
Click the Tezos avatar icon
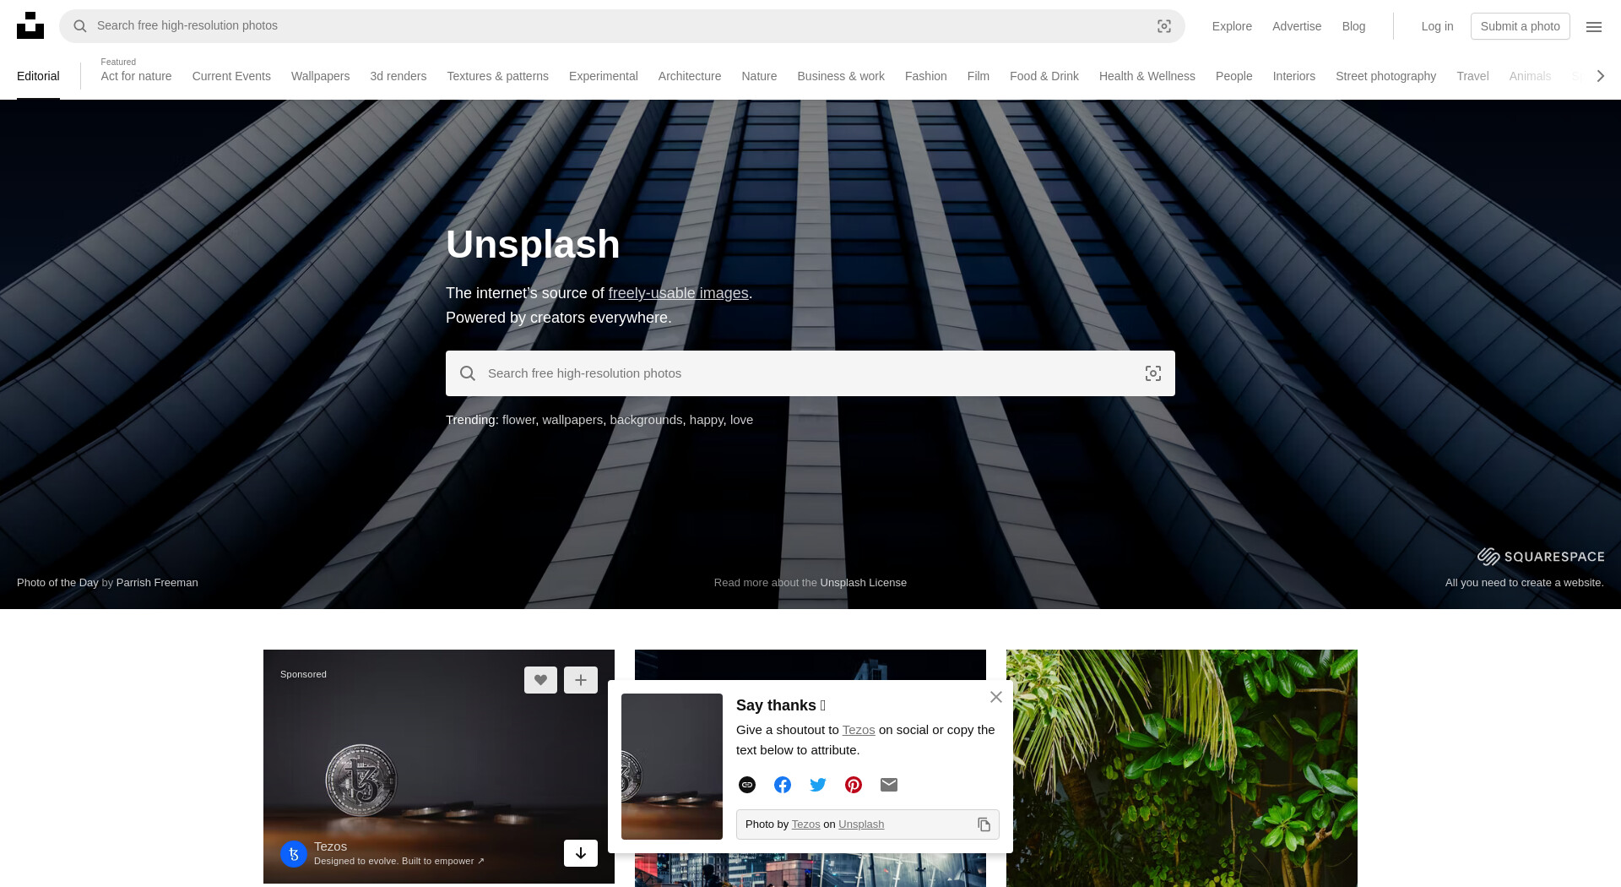point(294,854)
